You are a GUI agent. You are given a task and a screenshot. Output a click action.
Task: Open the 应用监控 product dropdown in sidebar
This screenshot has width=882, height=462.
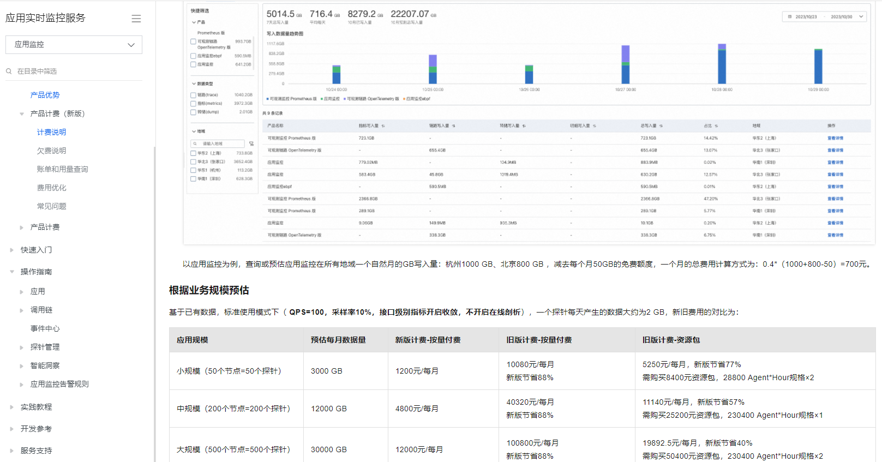[x=74, y=45]
